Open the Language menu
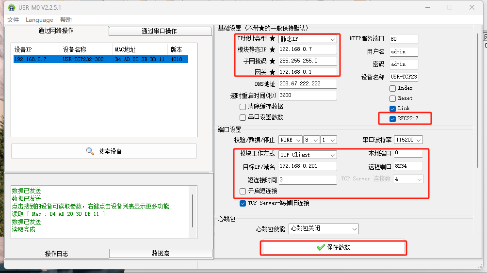Screen dimensions: 487x273 click(x=39, y=20)
